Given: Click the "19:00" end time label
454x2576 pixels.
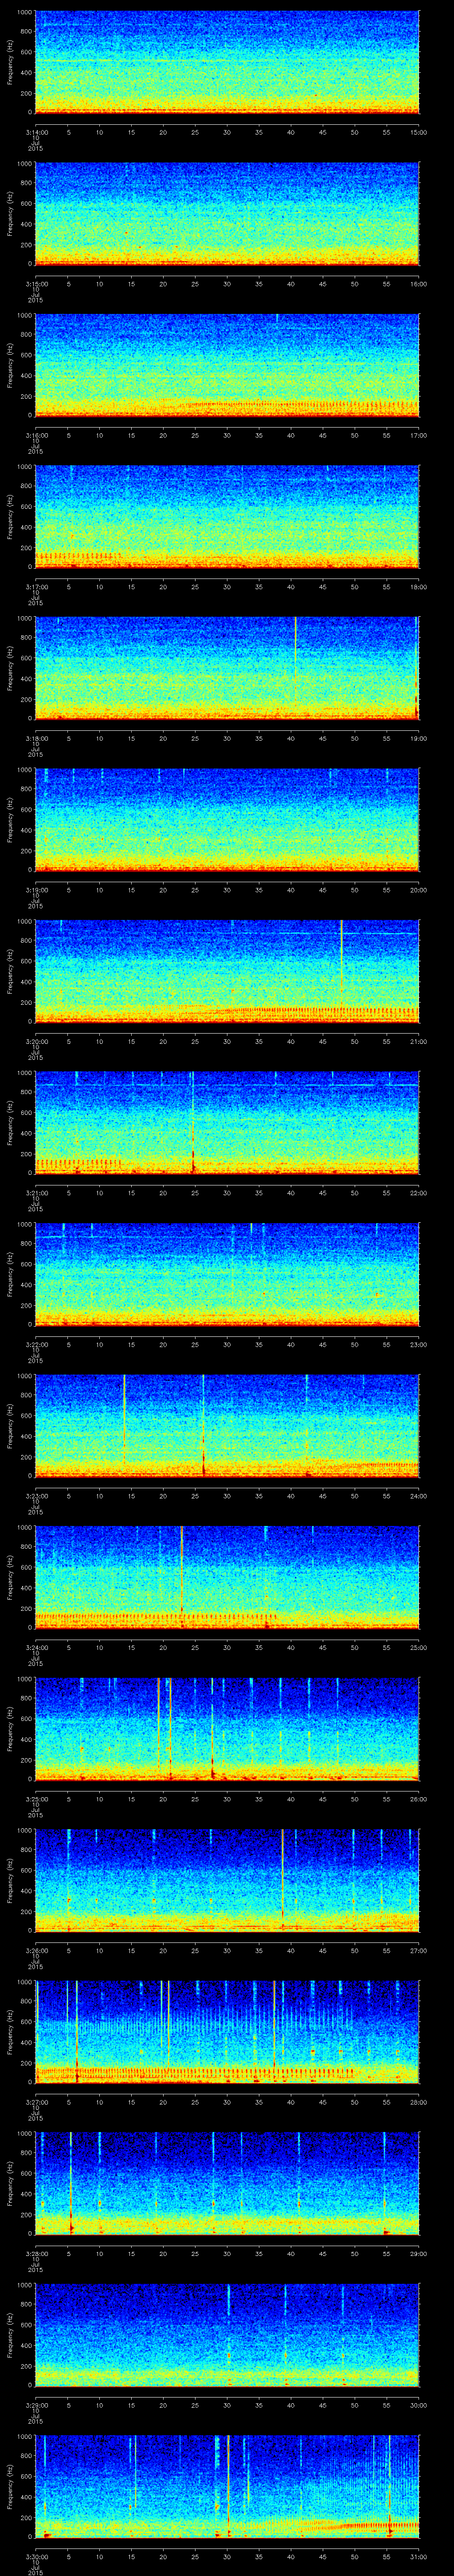Looking at the screenshot, I should point(418,738).
